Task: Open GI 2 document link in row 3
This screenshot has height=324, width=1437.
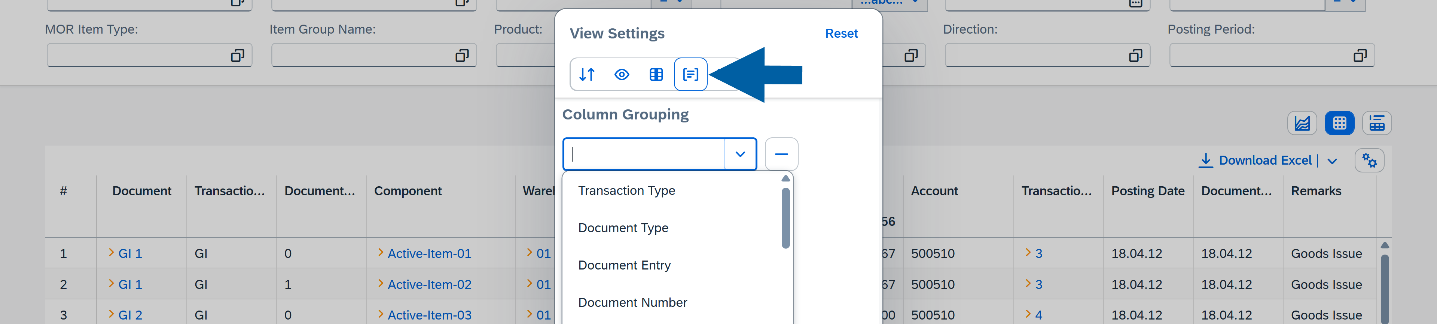Action: pos(130,315)
